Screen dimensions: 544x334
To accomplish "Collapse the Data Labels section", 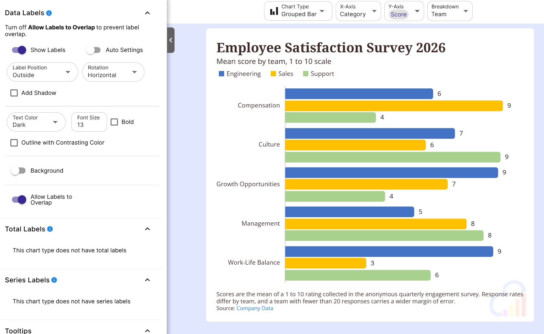I will point(147,13).
